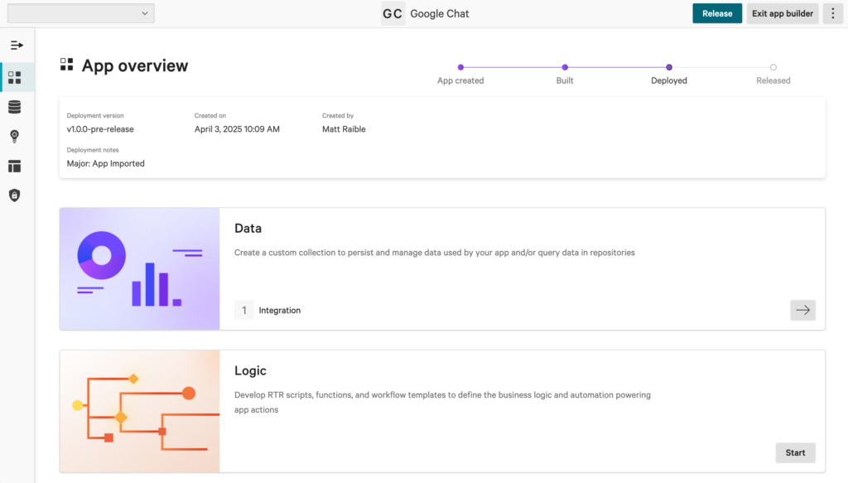The height and width of the screenshot is (483, 848).
Task: Open the security shield lock sidebar icon
Action: coord(15,196)
